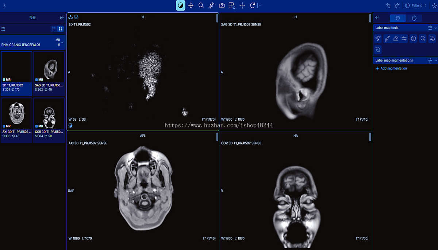Capture a snapshot with the camera icon
Screen dimensions: 438x250
pyautogui.click(x=222, y=5)
